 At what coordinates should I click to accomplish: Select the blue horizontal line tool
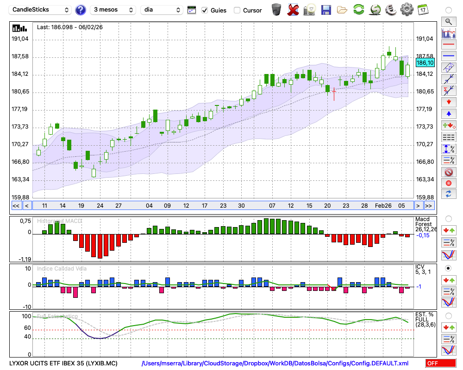[449, 56]
